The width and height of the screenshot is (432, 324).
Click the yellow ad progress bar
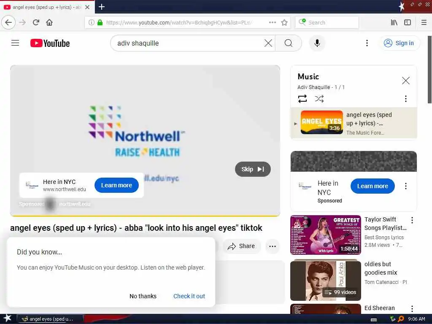pos(145,216)
